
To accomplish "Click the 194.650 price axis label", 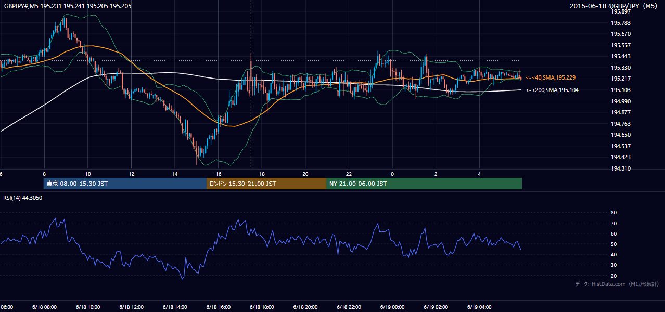I will click(x=620, y=135).
